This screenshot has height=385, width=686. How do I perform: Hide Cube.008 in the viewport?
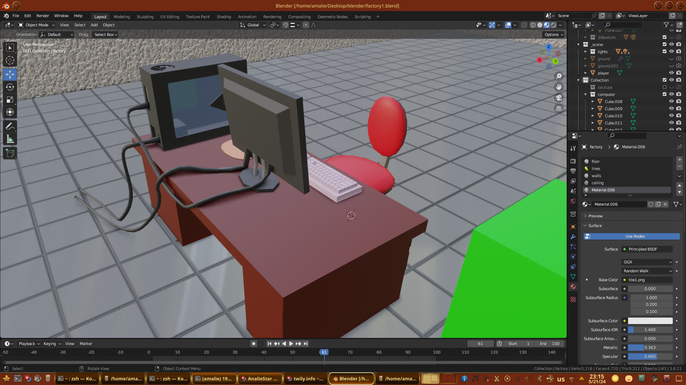(671, 102)
